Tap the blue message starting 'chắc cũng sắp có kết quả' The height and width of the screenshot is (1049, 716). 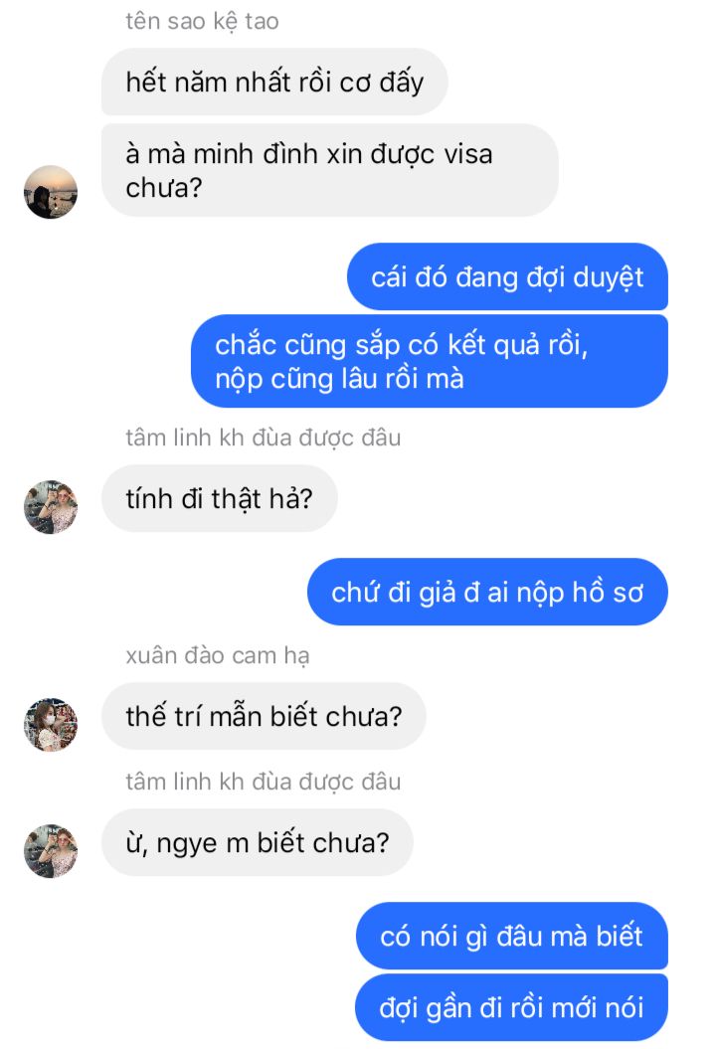(x=430, y=361)
